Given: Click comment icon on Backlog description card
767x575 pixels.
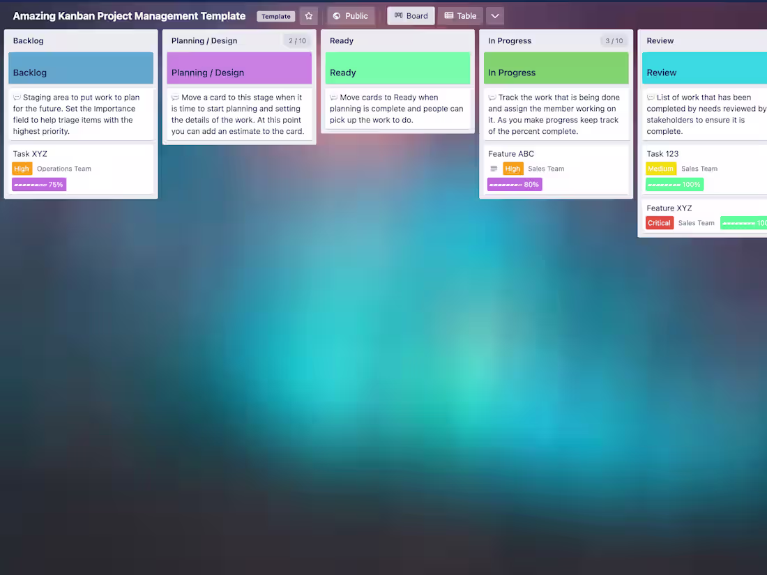Looking at the screenshot, I should (17, 98).
